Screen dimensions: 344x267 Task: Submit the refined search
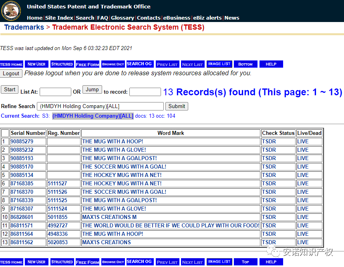click(177, 106)
